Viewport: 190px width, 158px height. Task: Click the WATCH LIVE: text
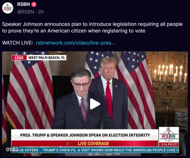pyautogui.click(x=17, y=43)
